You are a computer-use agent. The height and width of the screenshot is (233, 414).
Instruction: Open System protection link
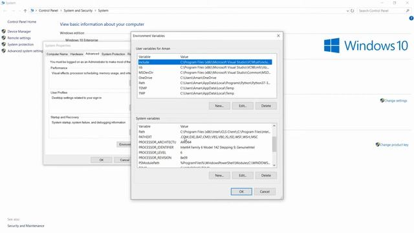click(x=21, y=45)
